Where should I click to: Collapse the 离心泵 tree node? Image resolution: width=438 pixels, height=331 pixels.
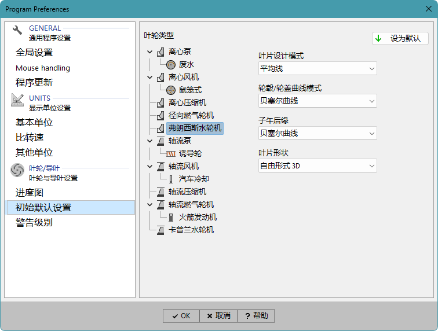pyautogui.click(x=150, y=52)
